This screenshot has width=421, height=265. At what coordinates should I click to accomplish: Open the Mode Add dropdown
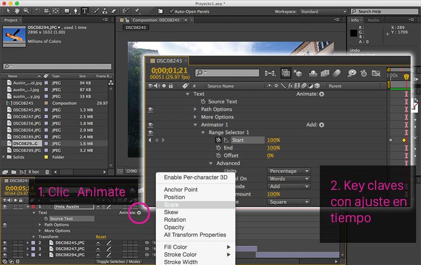(x=288, y=187)
